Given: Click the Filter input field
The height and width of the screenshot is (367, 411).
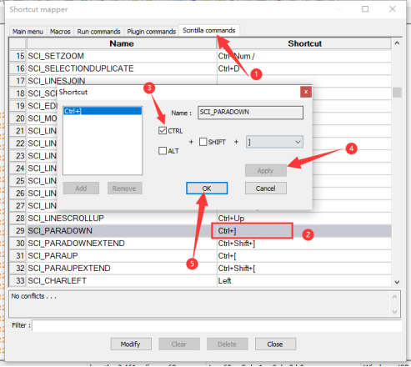Looking at the screenshot, I should point(217,325).
